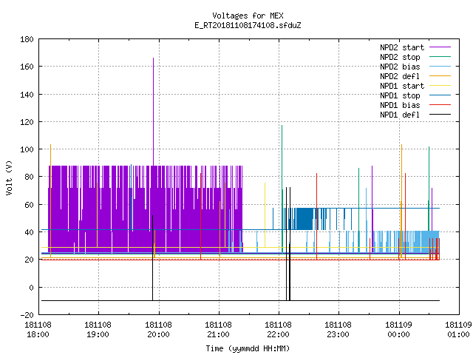Click the y-axis tick value 80
The image size is (473, 355).
click(x=29, y=177)
